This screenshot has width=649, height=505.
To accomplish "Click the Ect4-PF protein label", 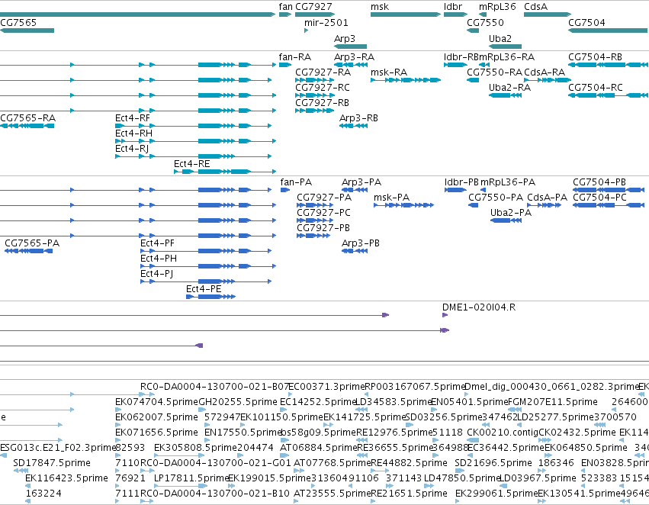I will 157,244.
